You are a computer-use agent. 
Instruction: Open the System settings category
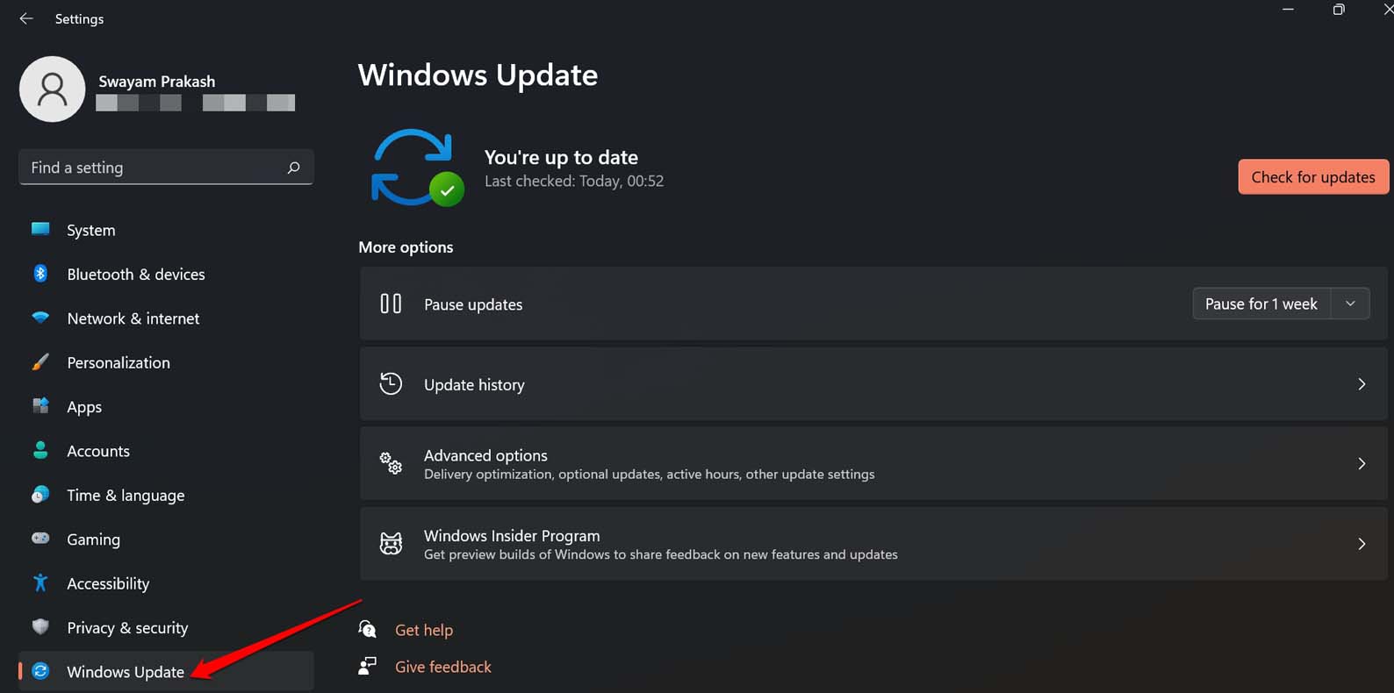[x=91, y=230]
